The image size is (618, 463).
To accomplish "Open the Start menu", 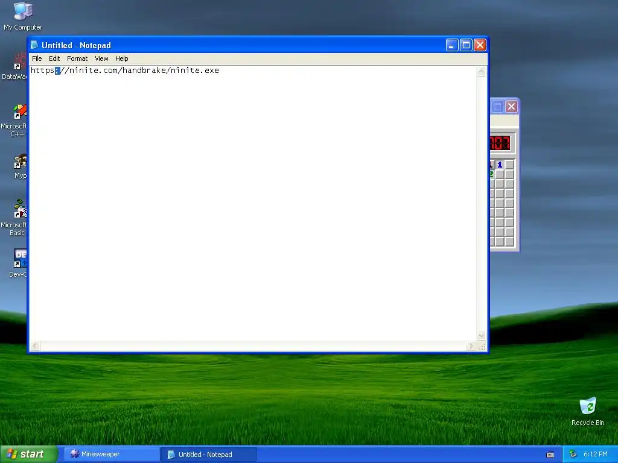I will (x=29, y=454).
